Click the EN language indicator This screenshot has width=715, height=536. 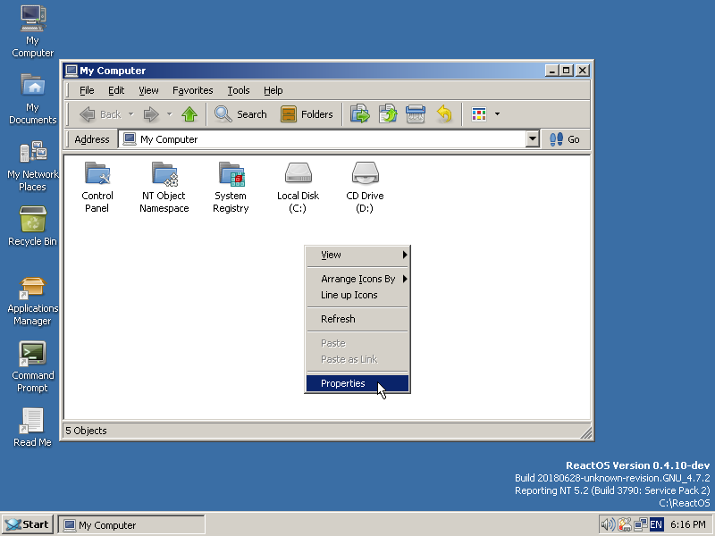[656, 524]
